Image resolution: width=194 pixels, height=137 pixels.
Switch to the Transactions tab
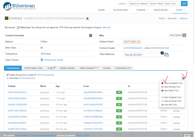pyautogui.click(x=13, y=68)
